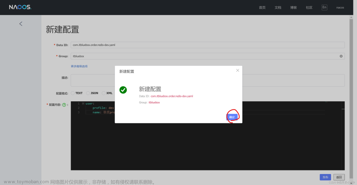Image resolution: width=357 pixels, height=185 pixels.
Task: Select the TEXT format radio button
Action: pyautogui.click(x=72, y=93)
